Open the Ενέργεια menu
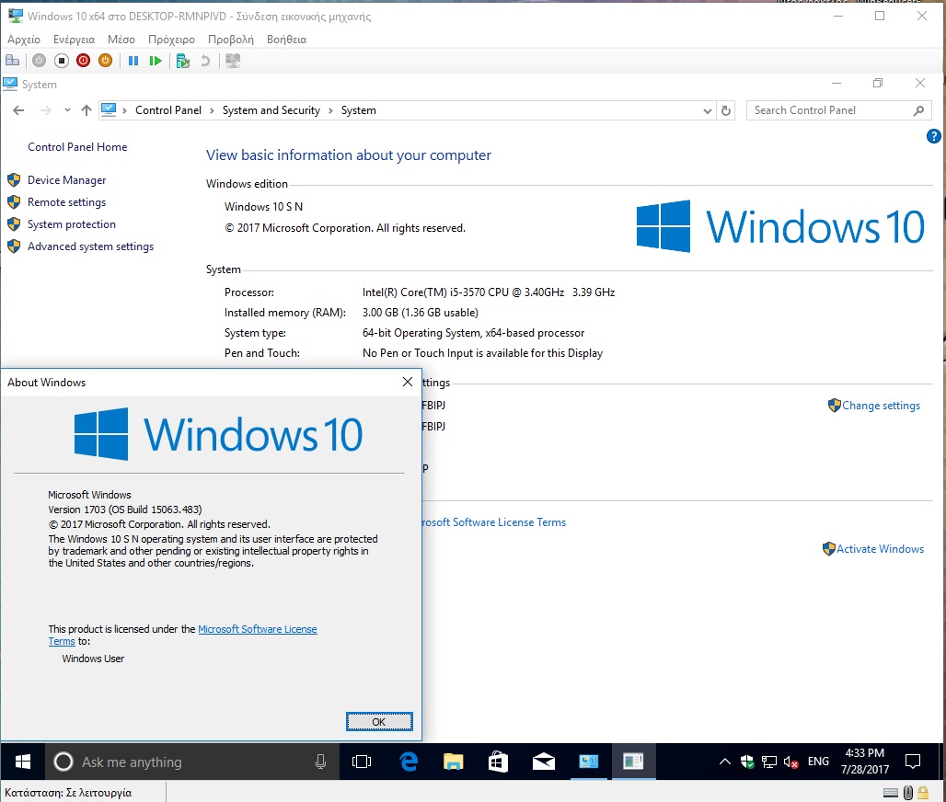The image size is (946, 802). pyautogui.click(x=74, y=40)
